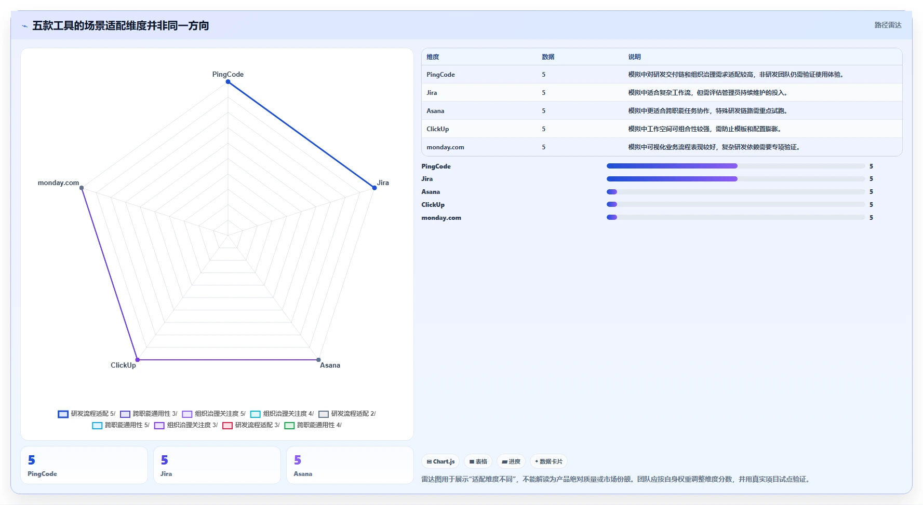
Task: Click the Jira row description text
Action: tap(709, 93)
